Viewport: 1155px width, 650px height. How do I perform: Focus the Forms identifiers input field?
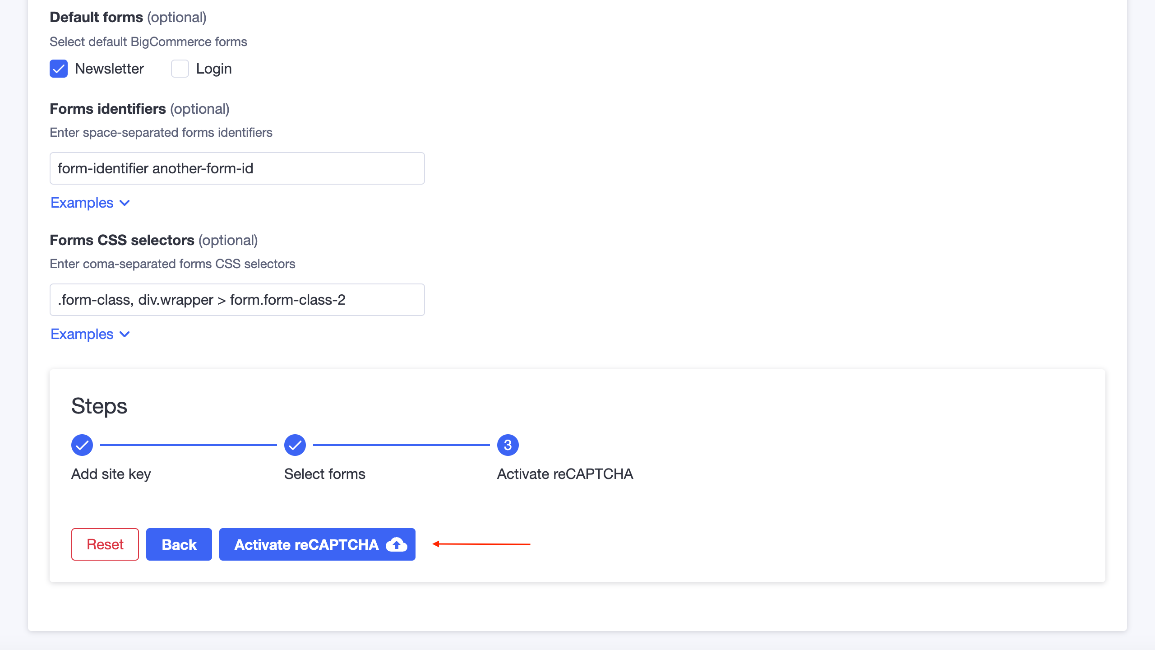point(237,168)
